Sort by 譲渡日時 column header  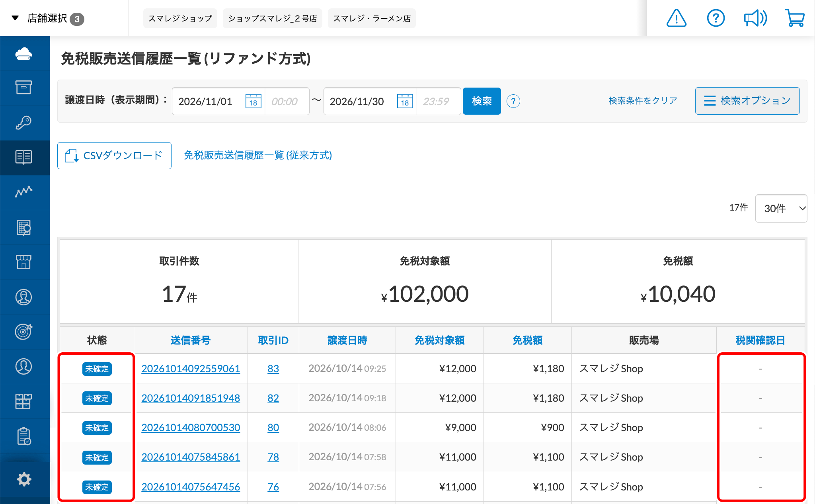[347, 340]
